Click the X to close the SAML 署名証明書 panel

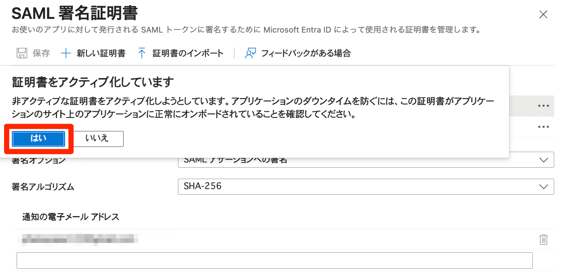point(543,14)
